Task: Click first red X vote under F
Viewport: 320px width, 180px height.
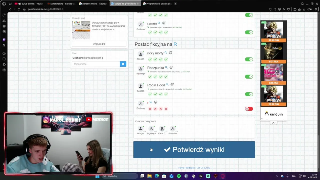Action: pyautogui.click(x=150, y=109)
